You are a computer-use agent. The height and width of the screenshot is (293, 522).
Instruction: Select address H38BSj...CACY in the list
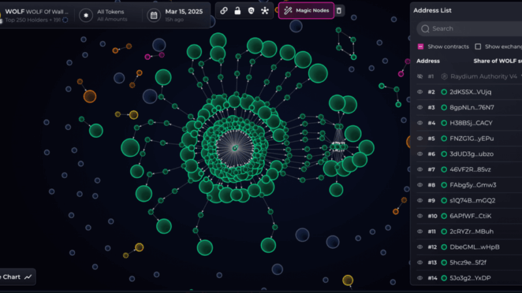point(470,123)
